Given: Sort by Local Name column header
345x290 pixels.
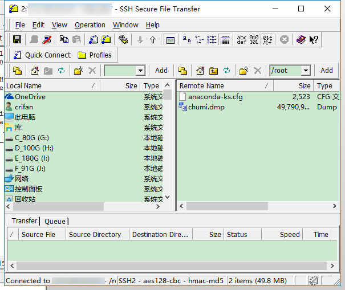Looking at the screenshot, I should 52,86.
